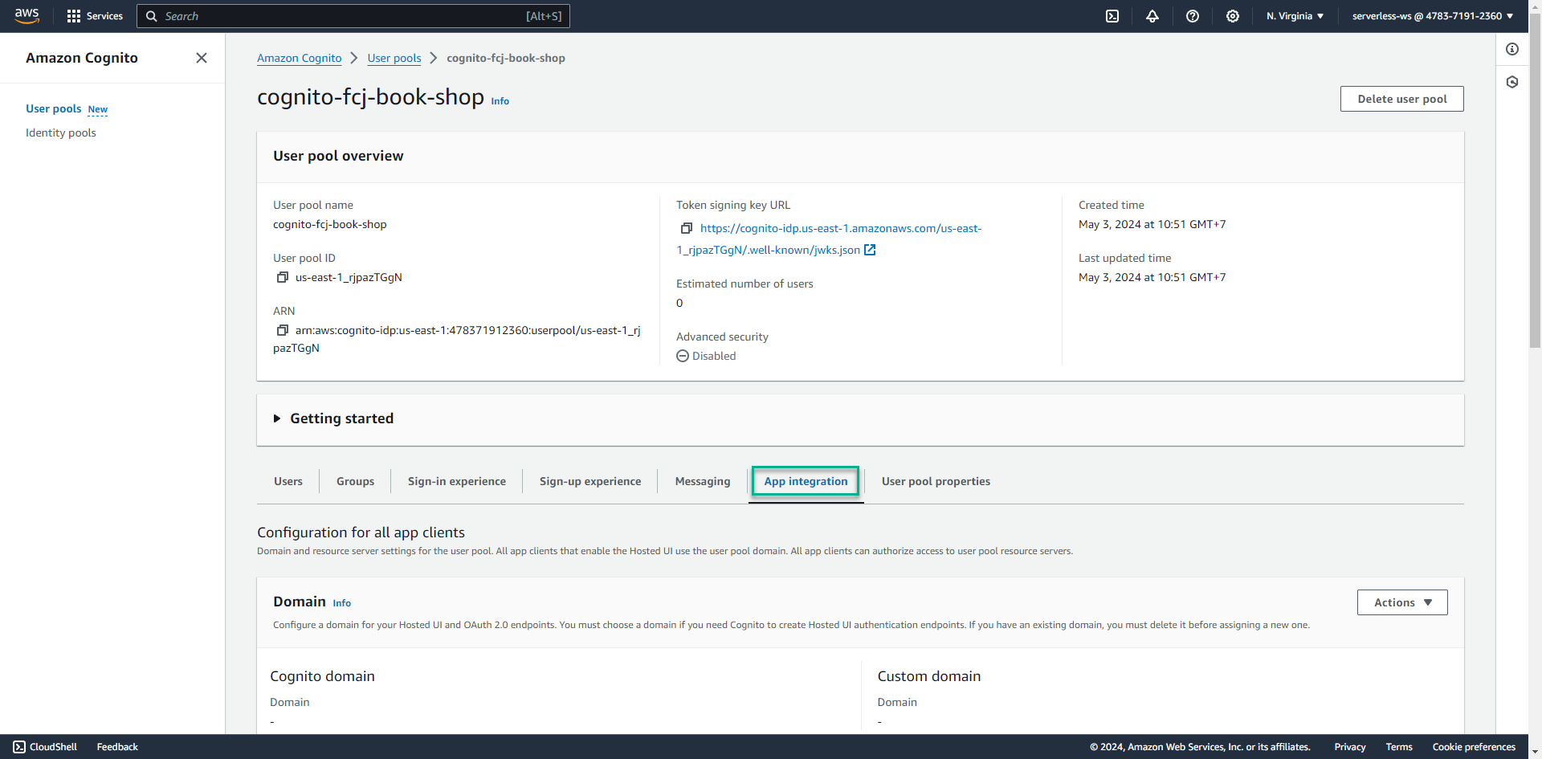Focus the top Search input field
The width and height of the screenshot is (1542, 759).
point(353,16)
